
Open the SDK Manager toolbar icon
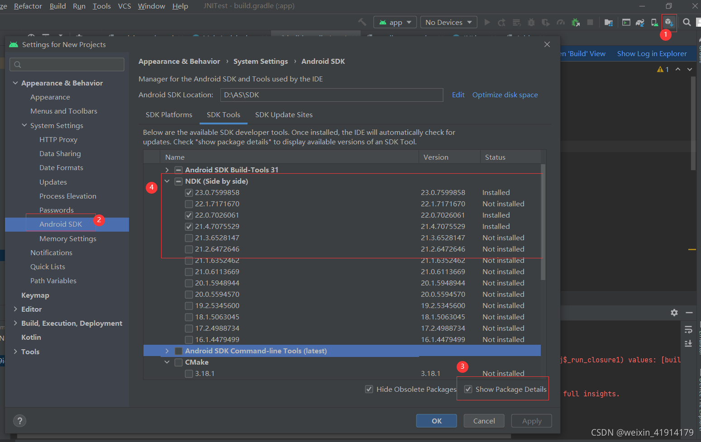pyautogui.click(x=669, y=22)
